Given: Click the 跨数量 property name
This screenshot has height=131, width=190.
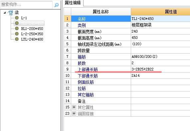Looking at the screenshot, I should tap(84, 51).
